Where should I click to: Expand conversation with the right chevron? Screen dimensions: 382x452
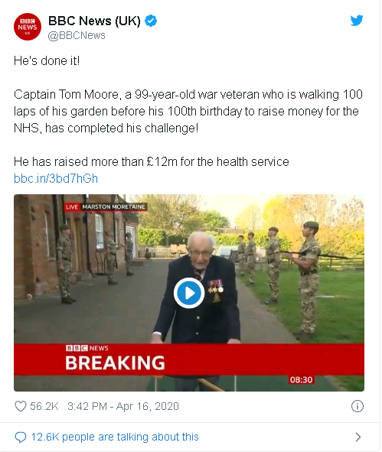tap(358, 437)
